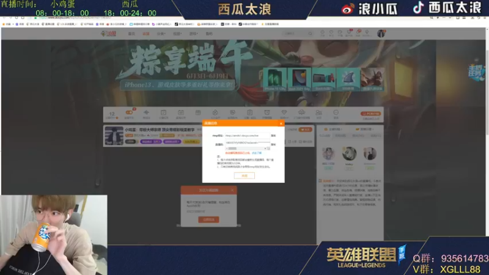
Task: Click the header icon with red notification badge
Action: [x=349, y=32]
